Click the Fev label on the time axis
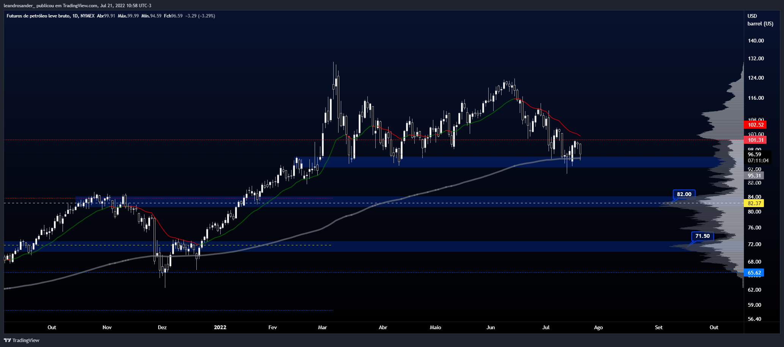Image resolution: width=784 pixels, height=347 pixels. (273, 327)
